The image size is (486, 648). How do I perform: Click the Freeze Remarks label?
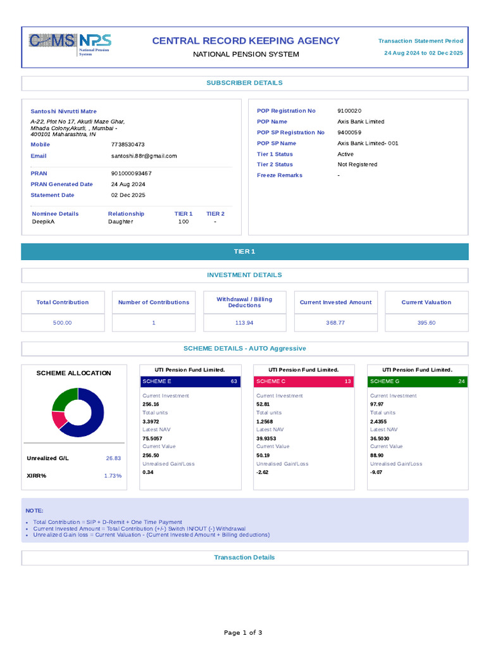tap(280, 175)
